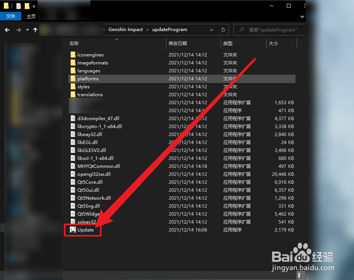The image size is (354, 280).
Task: Select the platforms folder
Action: (x=182, y=78)
